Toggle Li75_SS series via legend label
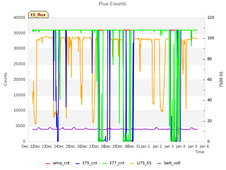Image resolution: width=226 pixels, height=170 pixels. click(144, 163)
